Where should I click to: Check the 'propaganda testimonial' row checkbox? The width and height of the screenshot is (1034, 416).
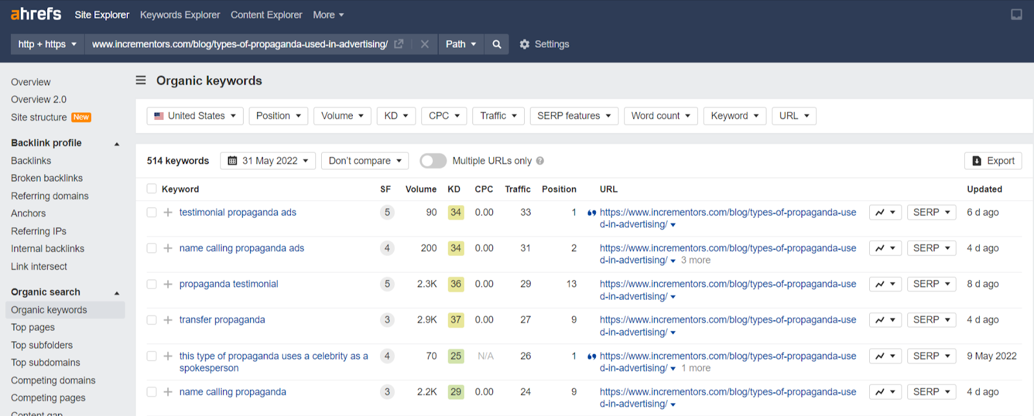(x=152, y=284)
